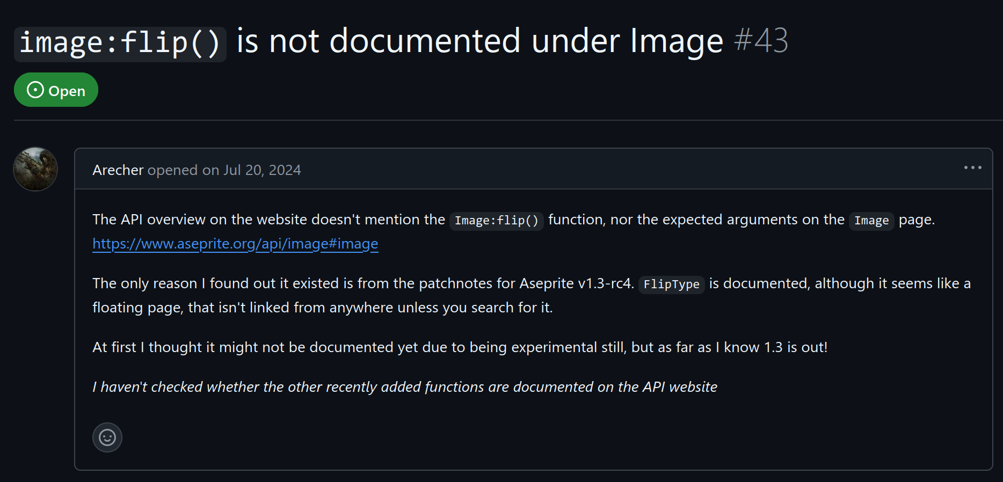Click the circle icon in Open badge
The width and height of the screenshot is (1003, 482).
(35, 90)
